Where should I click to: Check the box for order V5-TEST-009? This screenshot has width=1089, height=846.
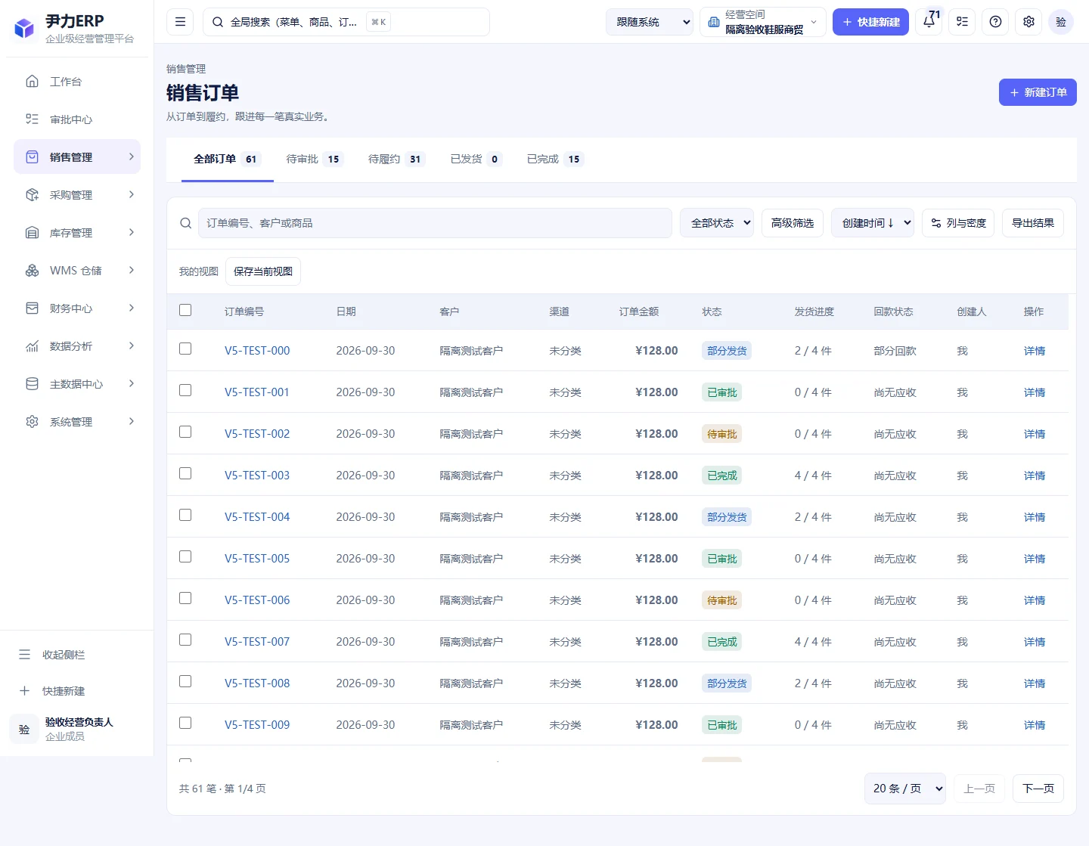[185, 723]
